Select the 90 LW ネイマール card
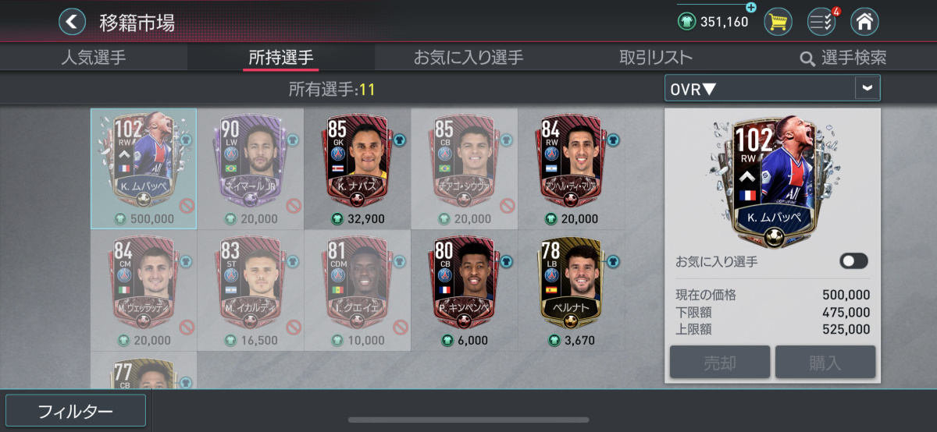Viewport: 937px width, 432px height. click(x=250, y=168)
